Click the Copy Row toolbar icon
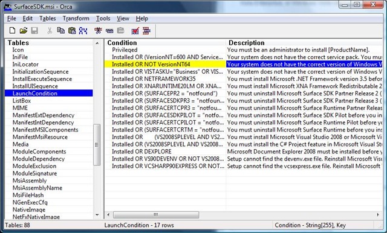 pyautogui.click(x=109, y=31)
